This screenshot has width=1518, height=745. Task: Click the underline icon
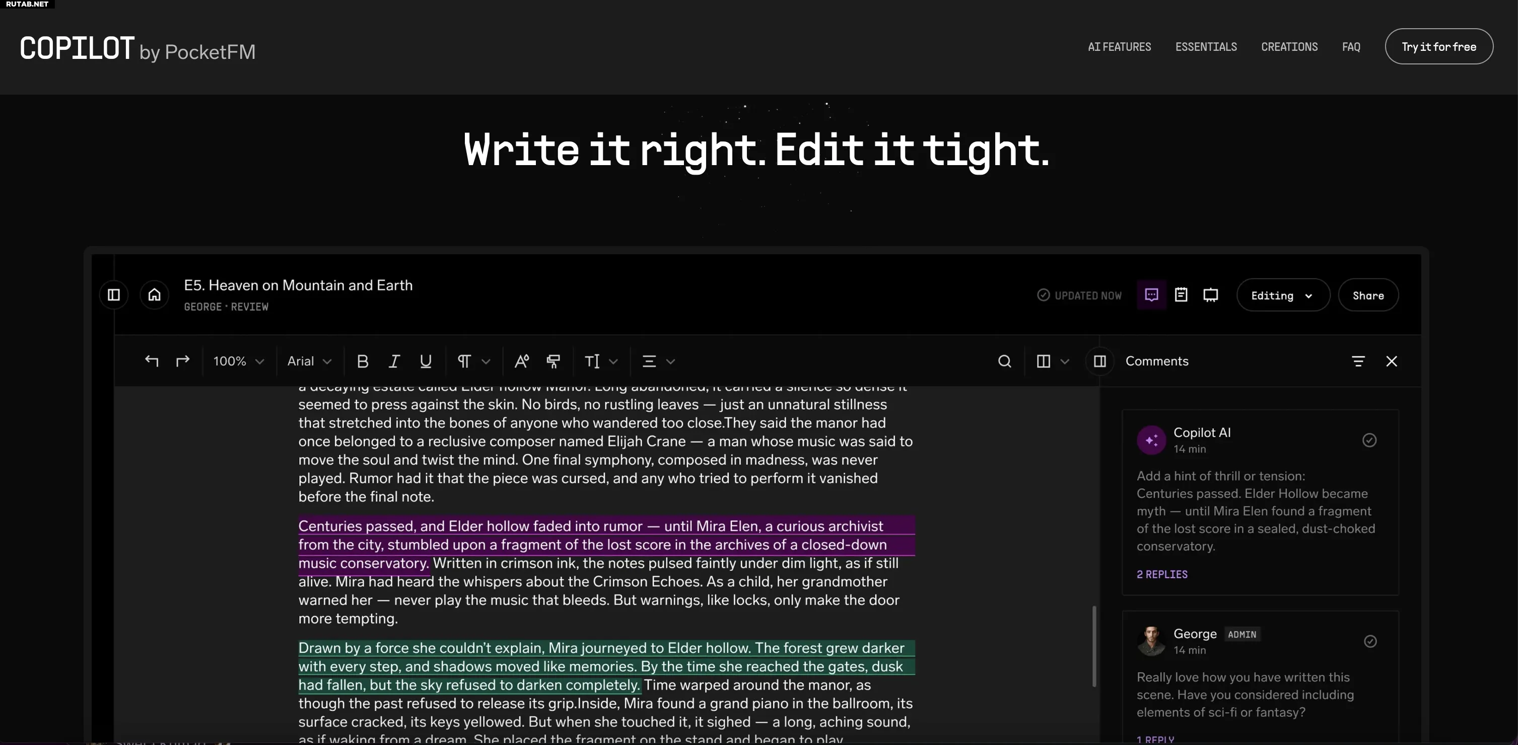(x=426, y=361)
